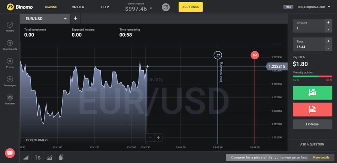Open Messages in the sidebar

click(x=10, y=81)
